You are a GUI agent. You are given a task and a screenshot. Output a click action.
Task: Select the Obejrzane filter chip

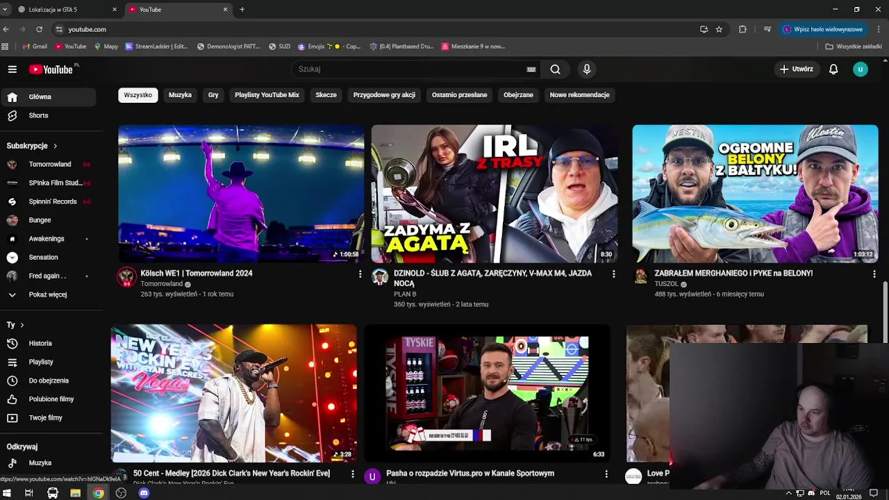[518, 95]
